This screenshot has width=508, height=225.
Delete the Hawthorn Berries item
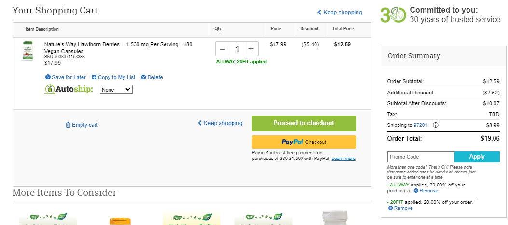pyautogui.click(x=152, y=77)
